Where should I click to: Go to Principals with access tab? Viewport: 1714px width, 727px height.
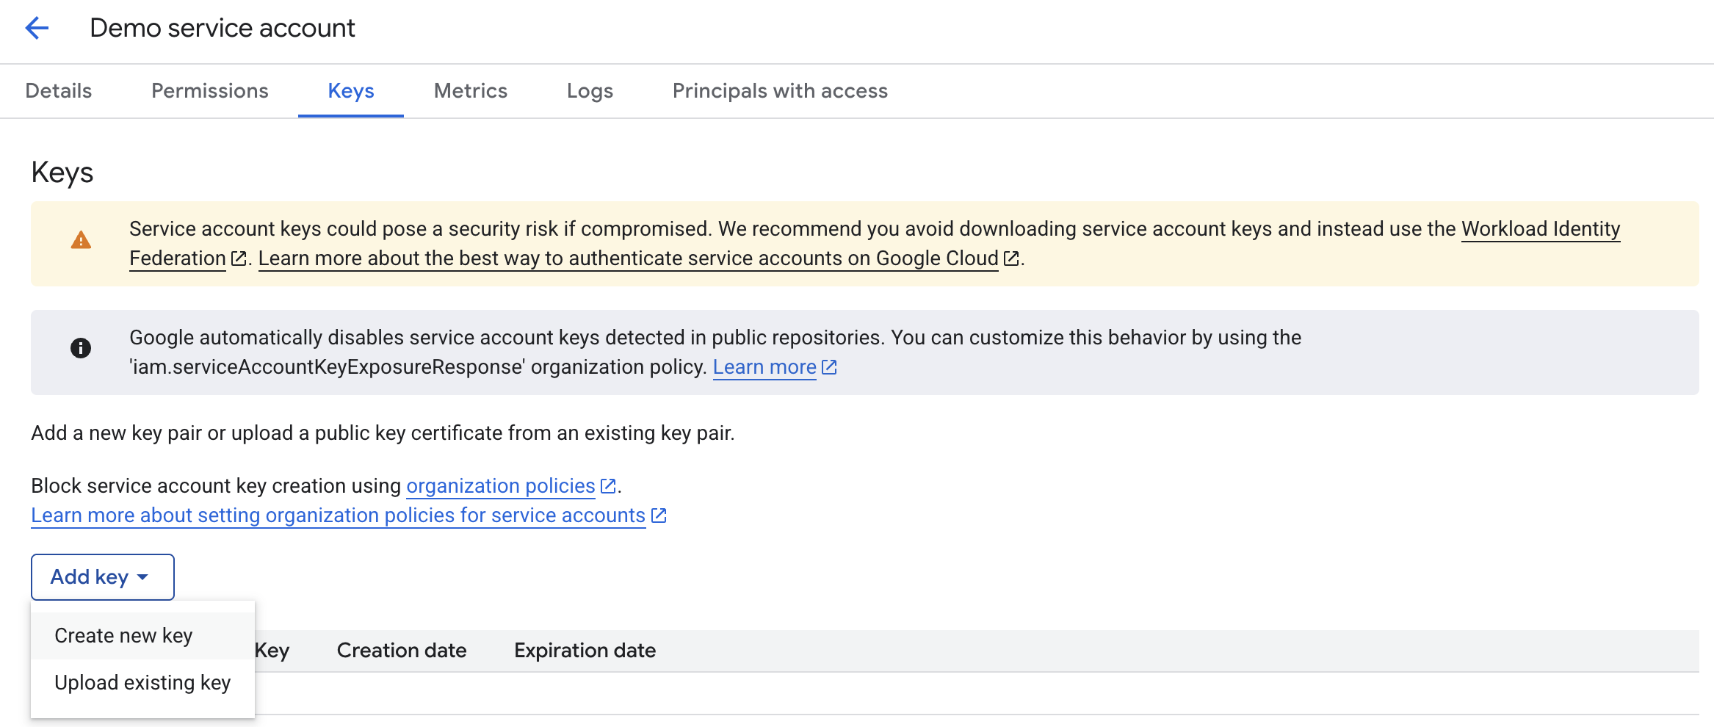[780, 91]
